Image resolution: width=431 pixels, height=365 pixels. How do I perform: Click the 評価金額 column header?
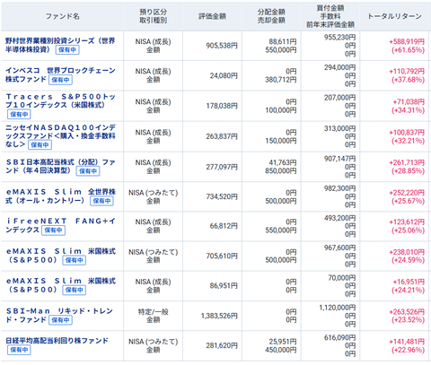tap(212, 16)
